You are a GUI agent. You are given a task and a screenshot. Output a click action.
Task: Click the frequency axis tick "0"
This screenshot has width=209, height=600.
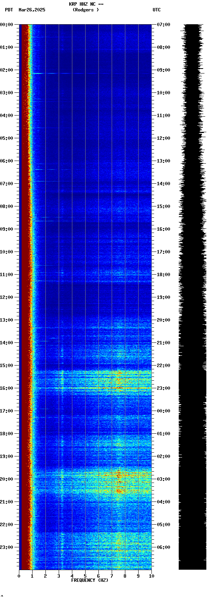[x=19, y=576]
